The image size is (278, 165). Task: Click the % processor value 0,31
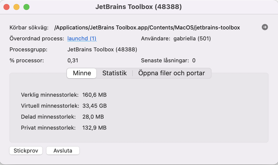pyautogui.click(x=73, y=60)
